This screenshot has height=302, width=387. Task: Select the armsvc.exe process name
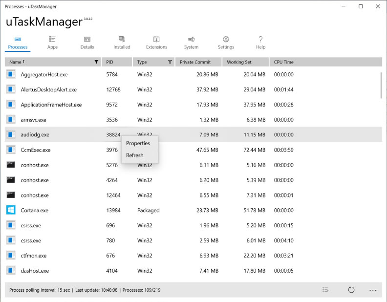tap(33, 120)
